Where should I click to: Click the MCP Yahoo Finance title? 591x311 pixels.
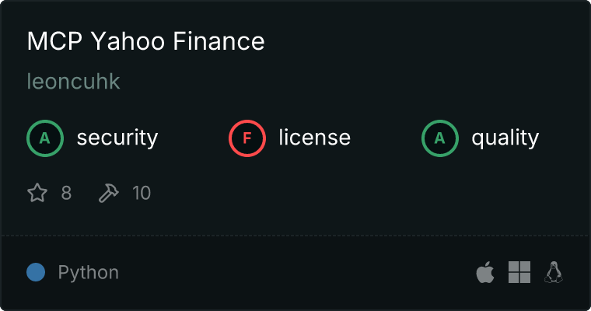[145, 42]
